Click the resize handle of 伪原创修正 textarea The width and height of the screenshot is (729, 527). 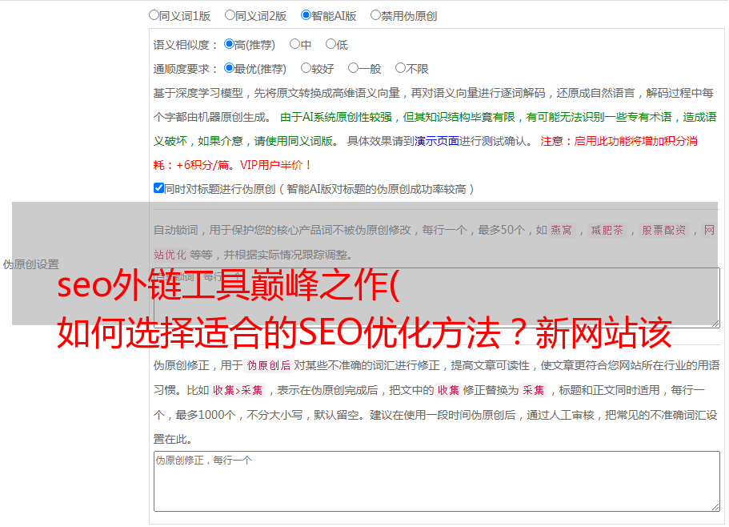pyautogui.click(x=715, y=507)
